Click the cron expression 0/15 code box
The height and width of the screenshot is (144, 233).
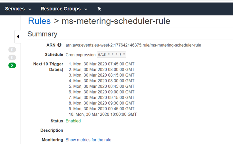pyautogui.click(x=112, y=55)
